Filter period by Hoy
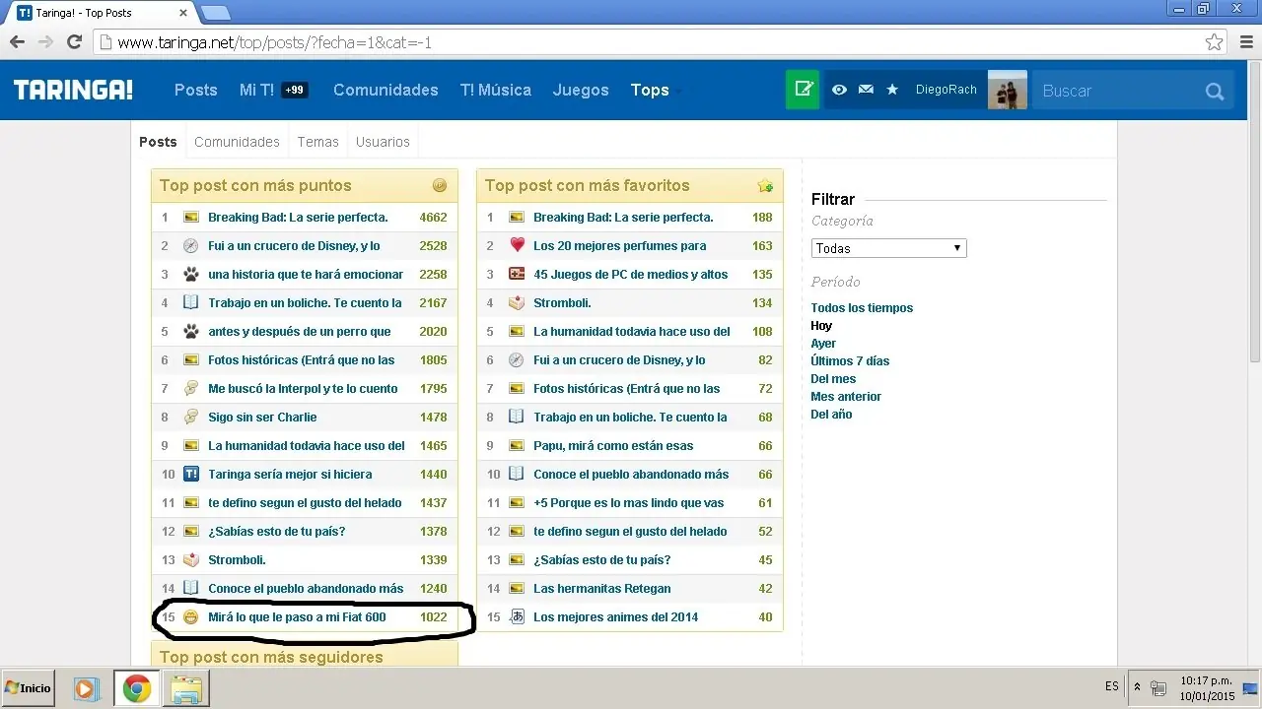 (x=821, y=326)
